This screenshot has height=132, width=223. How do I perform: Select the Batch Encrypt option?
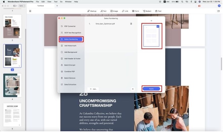coord(69,65)
